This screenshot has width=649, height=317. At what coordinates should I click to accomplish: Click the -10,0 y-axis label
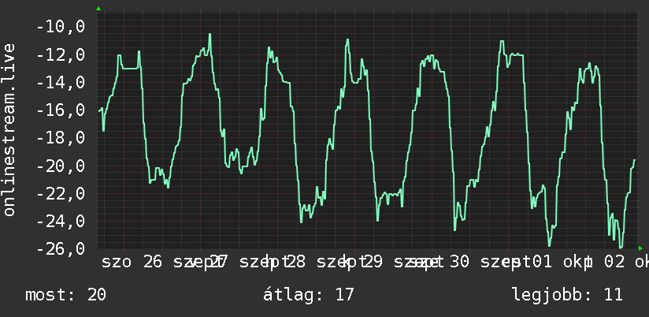pos(61,27)
